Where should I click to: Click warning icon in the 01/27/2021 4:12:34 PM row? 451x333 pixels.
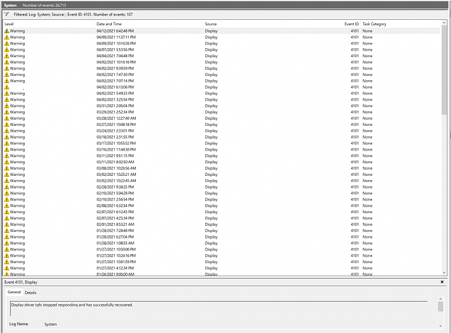coord(7,268)
